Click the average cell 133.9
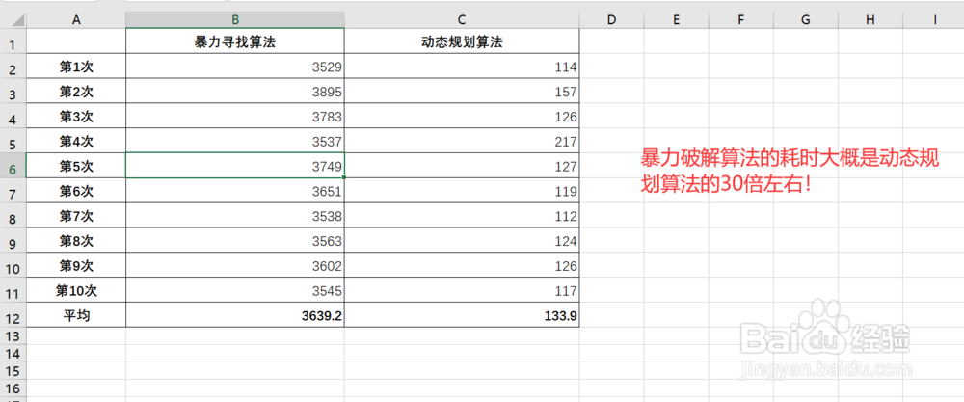Screen dimensions: 964x402 [462, 314]
